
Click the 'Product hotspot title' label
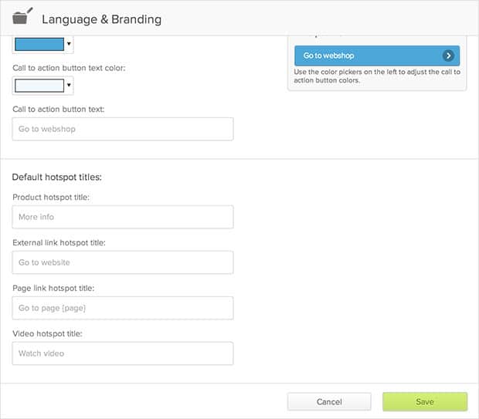point(51,198)
